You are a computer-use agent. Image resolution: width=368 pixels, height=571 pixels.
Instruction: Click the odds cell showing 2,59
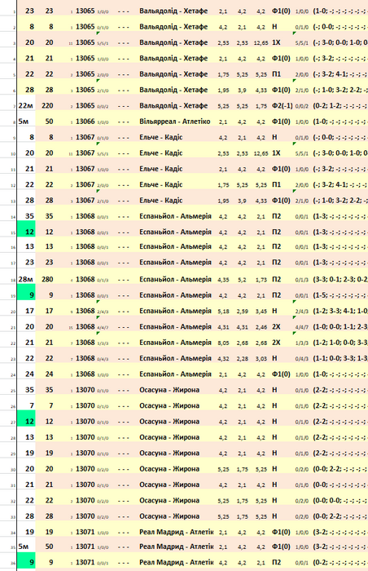click(x=242, y=311)
